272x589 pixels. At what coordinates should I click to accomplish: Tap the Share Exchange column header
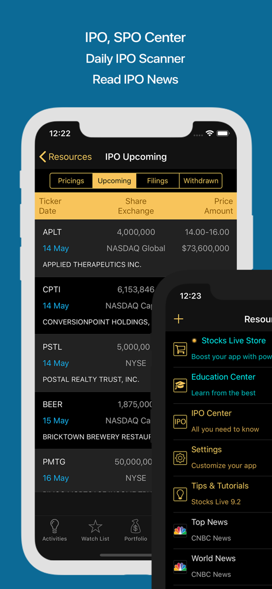point(136,206)
